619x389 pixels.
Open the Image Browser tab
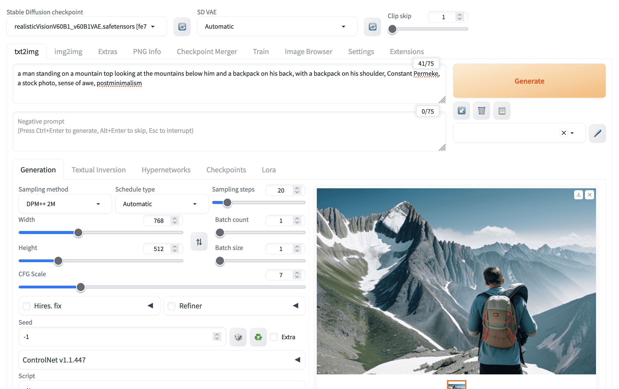tap(308, 51)
